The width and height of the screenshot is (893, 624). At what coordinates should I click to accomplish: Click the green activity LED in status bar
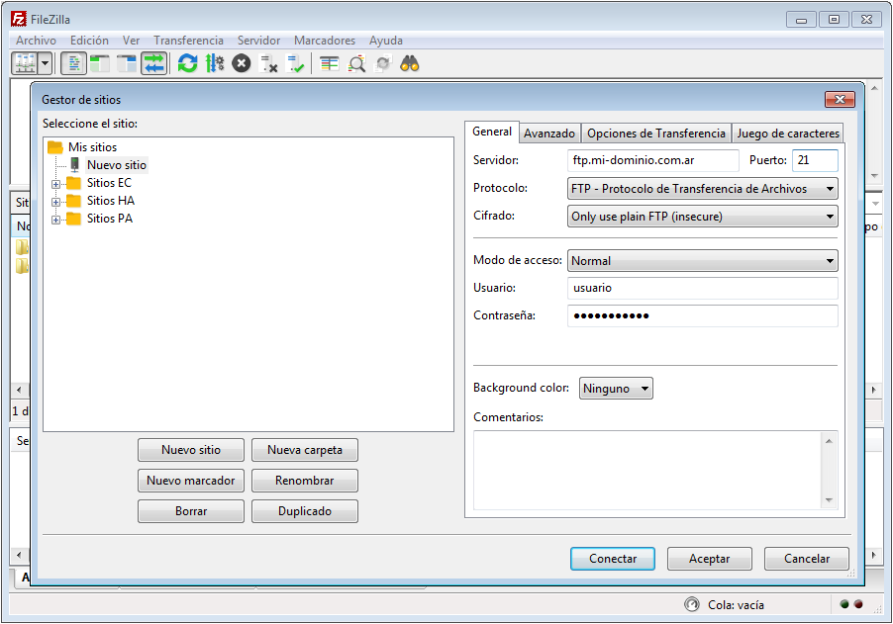point(844,604)
